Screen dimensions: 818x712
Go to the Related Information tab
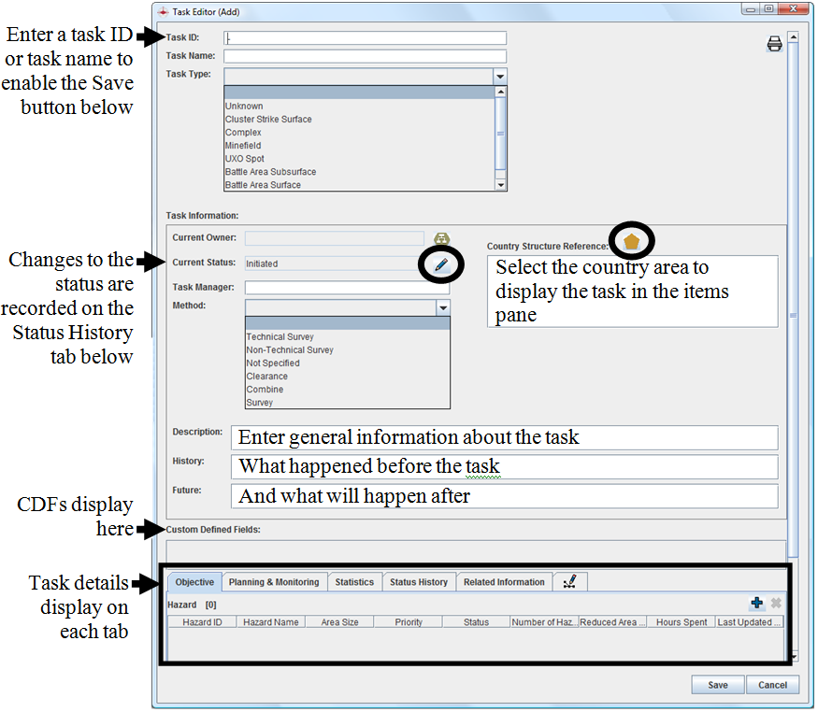pyautogui.click(x=504, y=582)
